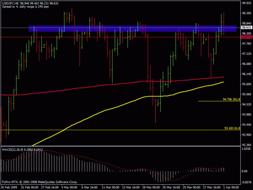Screen dimensions: 253x190
Task: Click the 1.6558 MACD scale value
Action: click(246, 149)
